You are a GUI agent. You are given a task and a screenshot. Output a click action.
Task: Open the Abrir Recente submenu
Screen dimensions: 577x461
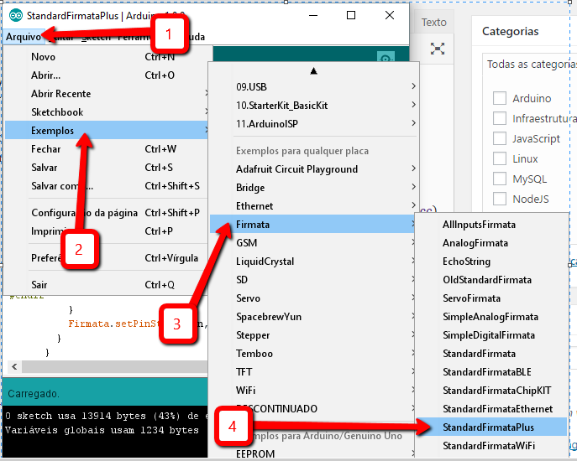108,93
